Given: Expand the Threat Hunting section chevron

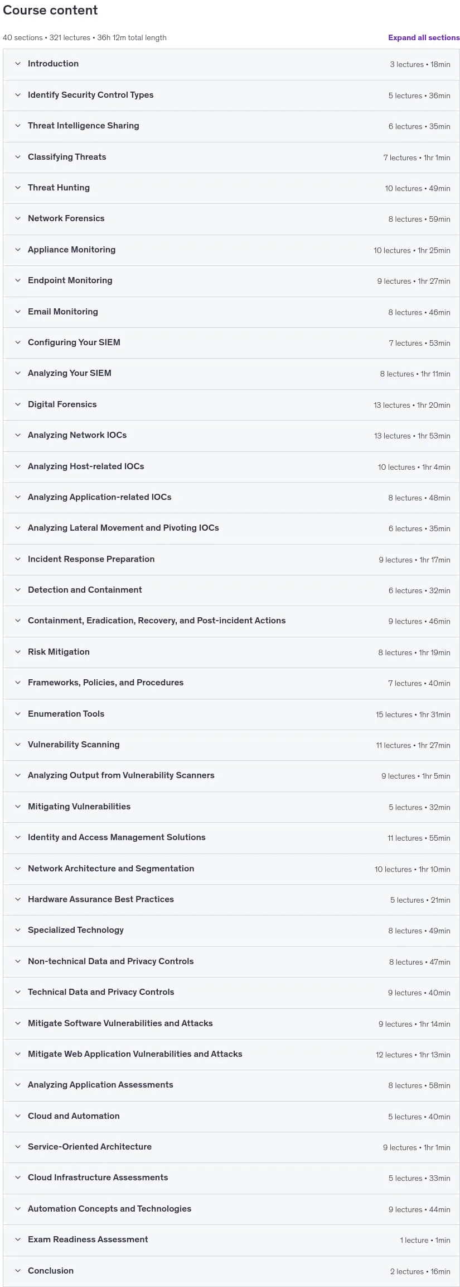Looking at the screenshot, I should [18, 188].
